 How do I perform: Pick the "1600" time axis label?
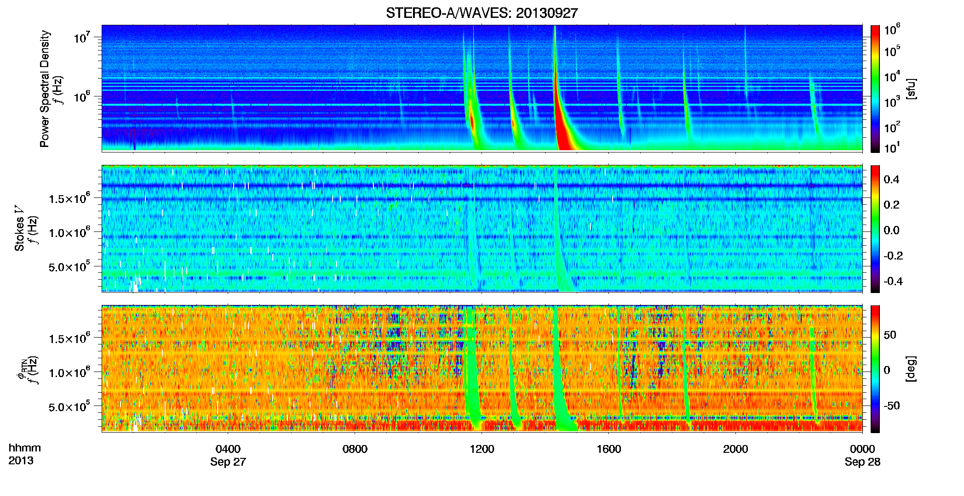point(608,449)
